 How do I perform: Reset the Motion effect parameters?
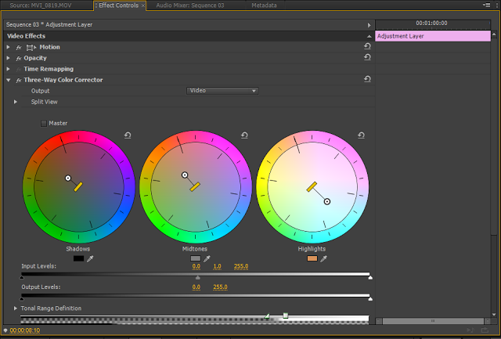367,46
